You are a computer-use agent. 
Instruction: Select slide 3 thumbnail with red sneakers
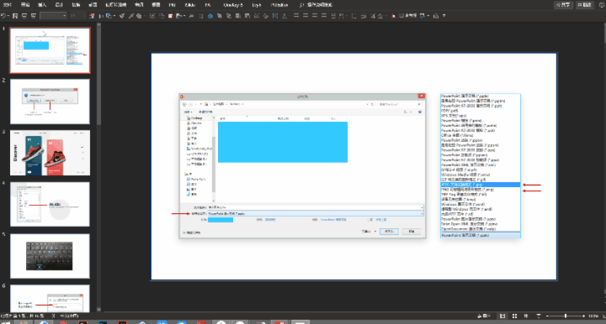pyautogui.click(x=49, y=153)
